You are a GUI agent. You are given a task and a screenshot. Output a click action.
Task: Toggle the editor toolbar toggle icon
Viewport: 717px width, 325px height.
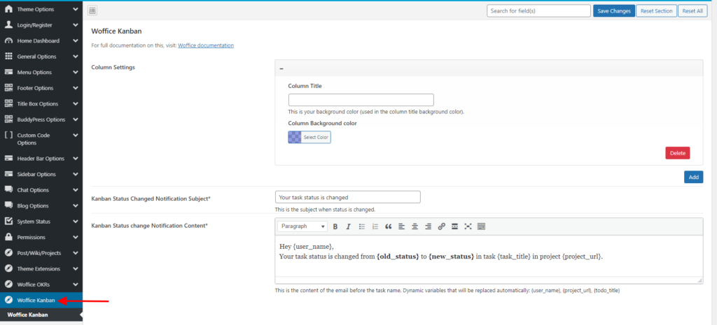481,226
